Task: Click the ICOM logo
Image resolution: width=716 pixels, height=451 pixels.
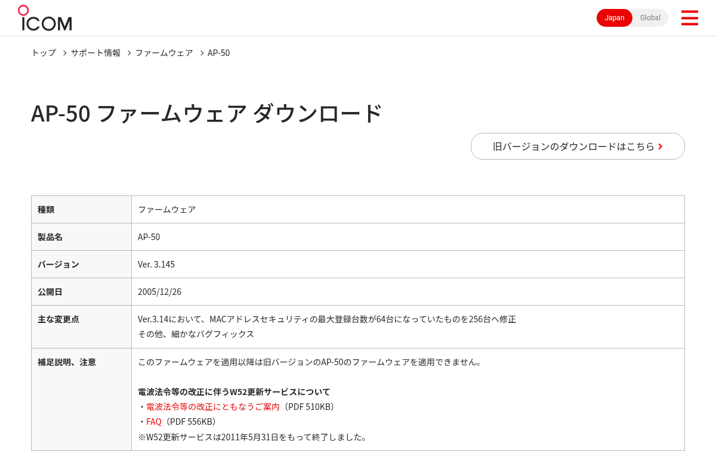Action: (45, 18)
